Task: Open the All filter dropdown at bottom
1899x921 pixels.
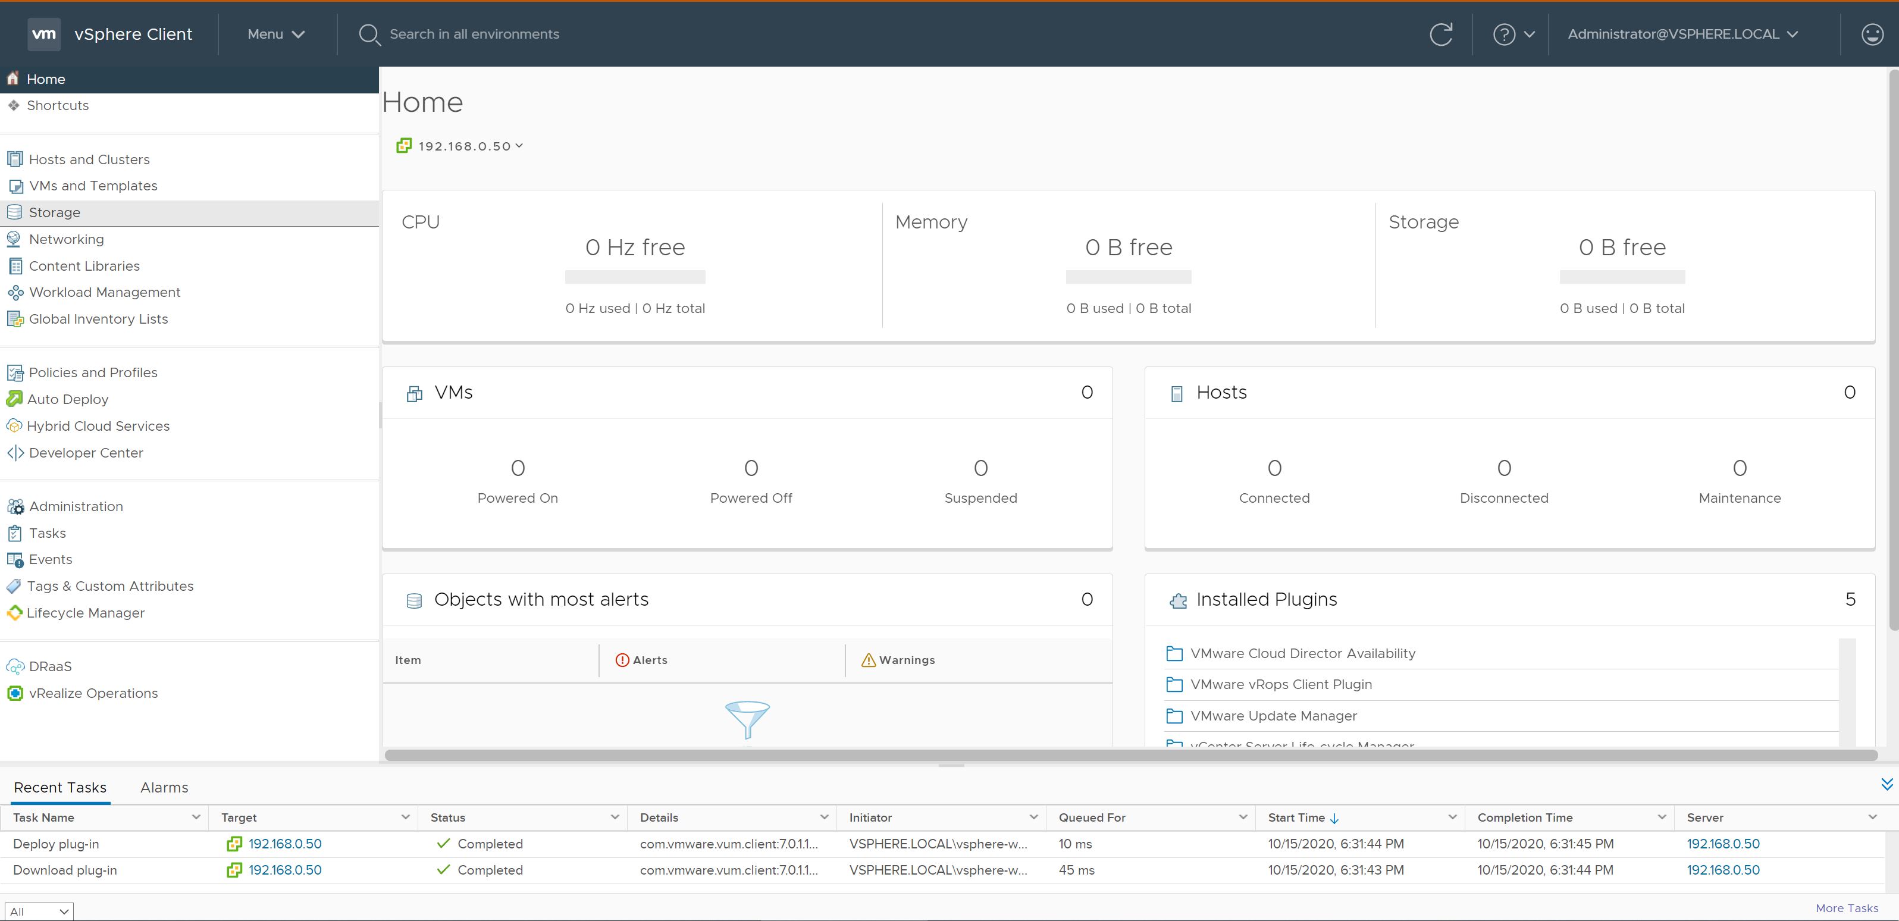Action: tap(39, 911)
